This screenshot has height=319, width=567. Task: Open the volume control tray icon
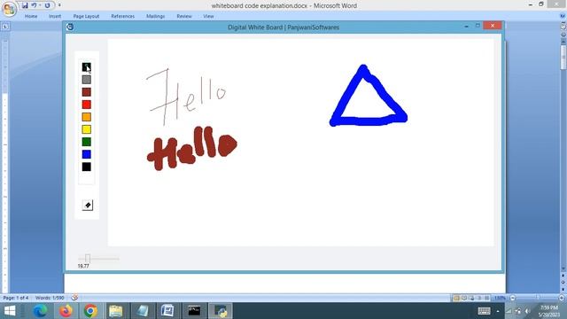click(528, 311)
